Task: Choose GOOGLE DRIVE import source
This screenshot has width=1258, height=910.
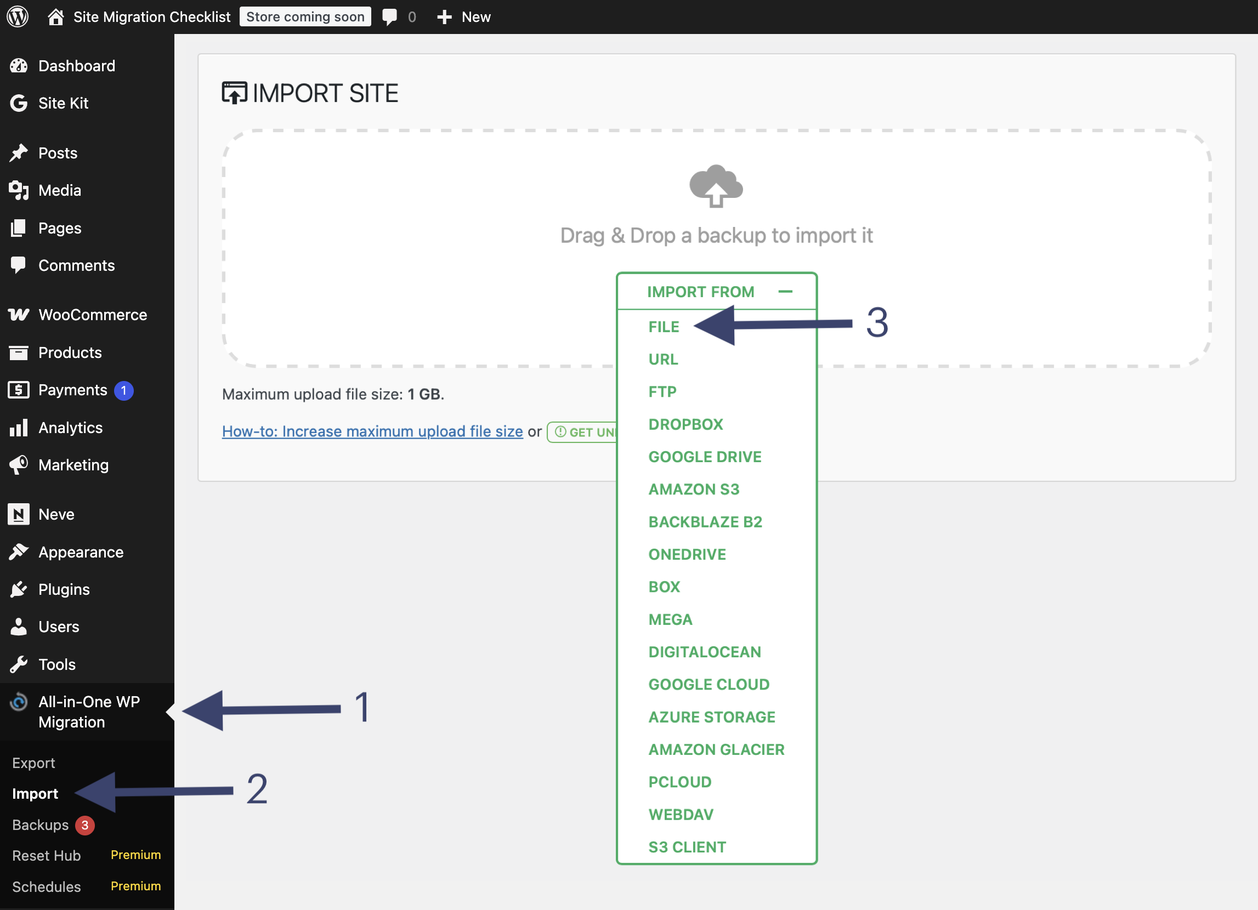Action: click(x=705, y=457)
